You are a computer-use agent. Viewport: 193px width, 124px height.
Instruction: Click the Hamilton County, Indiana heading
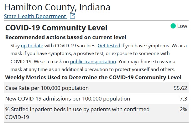click(x=57, y=7)
